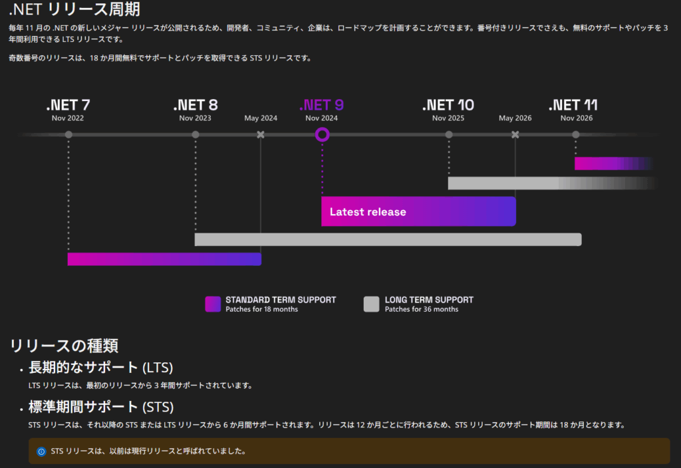Viewport: 681px width, 468px height.
Task: Click the 'リリースの種類' section heading
Action: point(64,346)
